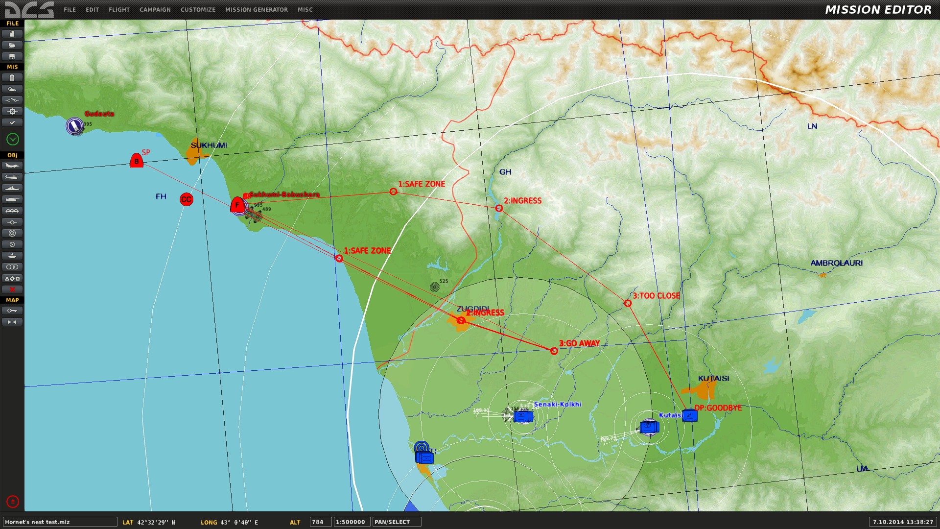Select the static object bridge icon
Image resolution: width=940 pixels, height=529 pixels.
12,211
